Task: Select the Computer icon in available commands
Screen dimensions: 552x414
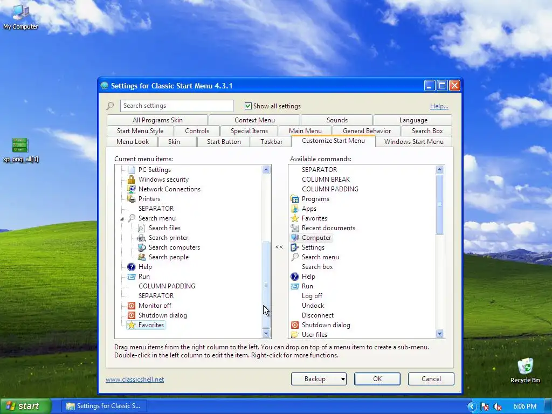Action: [295, 238]
